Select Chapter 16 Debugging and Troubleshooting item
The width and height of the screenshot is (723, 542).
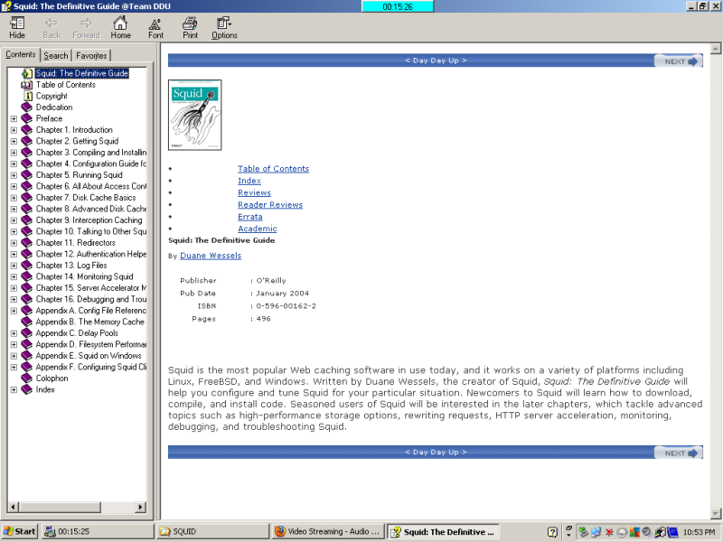point(91,299)
